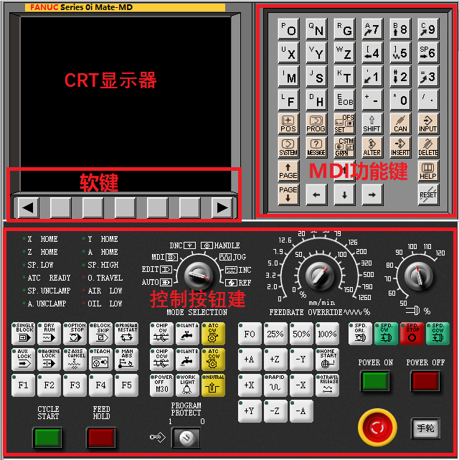Toggle DRY RUN mode
The height and width of the screenshot is (460, 459).
[x=49, y=334]
